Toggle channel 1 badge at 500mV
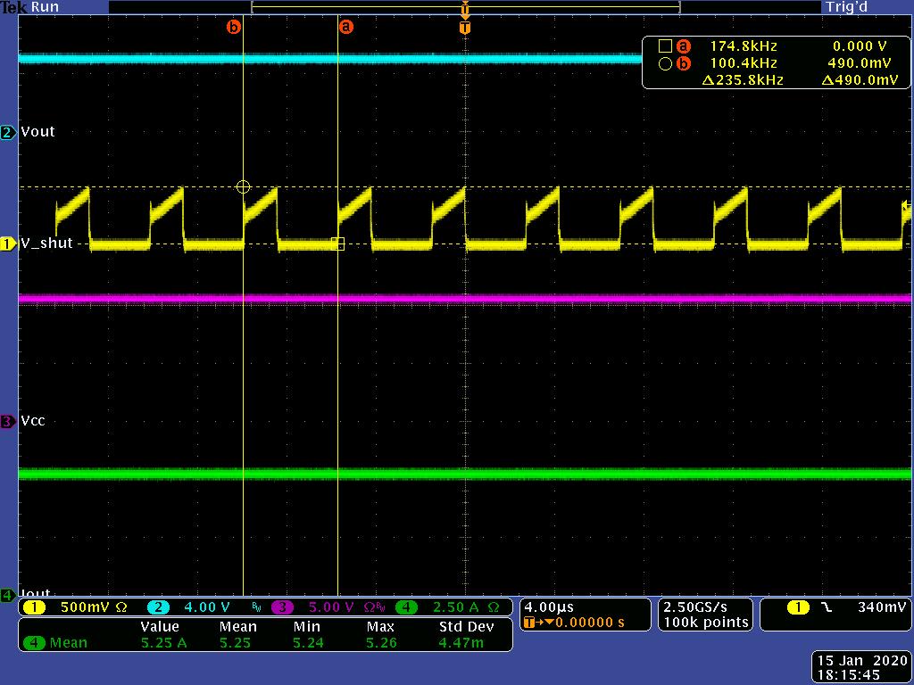 [x=35, y=607]
